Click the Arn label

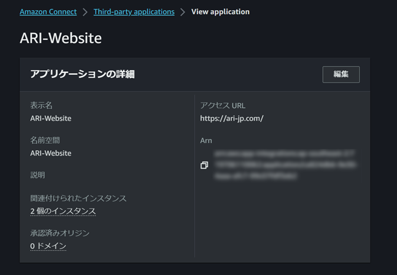point(206,141)
